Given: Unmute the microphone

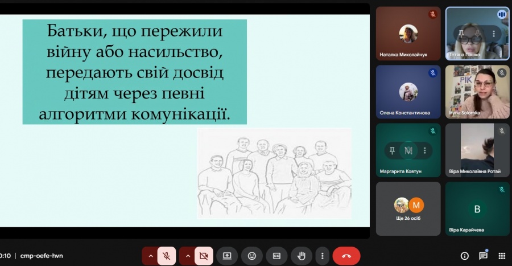Looking at the screenshot, I should (167, 256).
